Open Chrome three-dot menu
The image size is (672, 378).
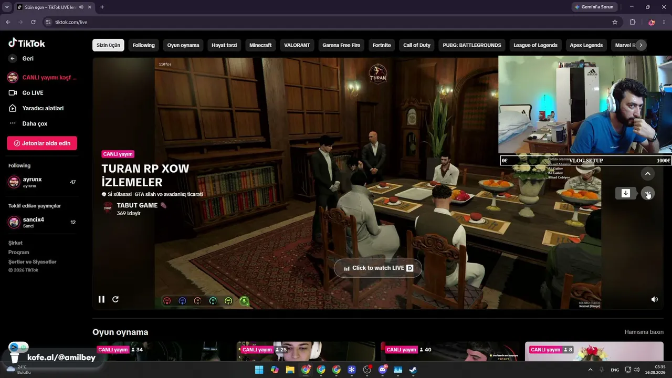665,22
